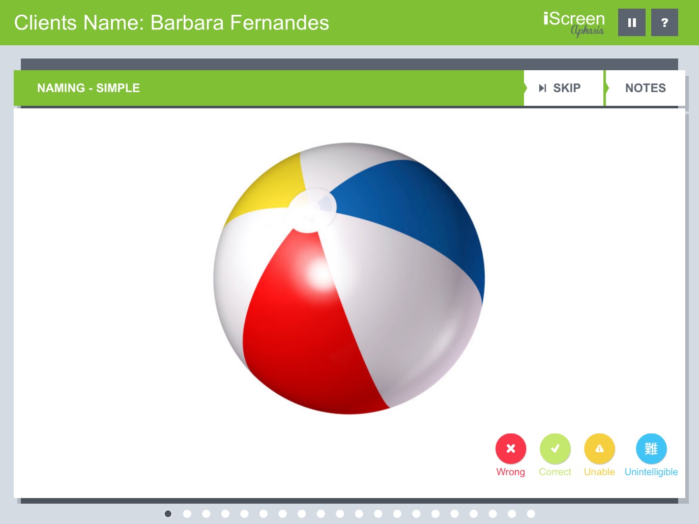Image resolution: width=699 pixels, height=524 pixels.
Task: Jump to the last progress dot
Action: [531, 514]
